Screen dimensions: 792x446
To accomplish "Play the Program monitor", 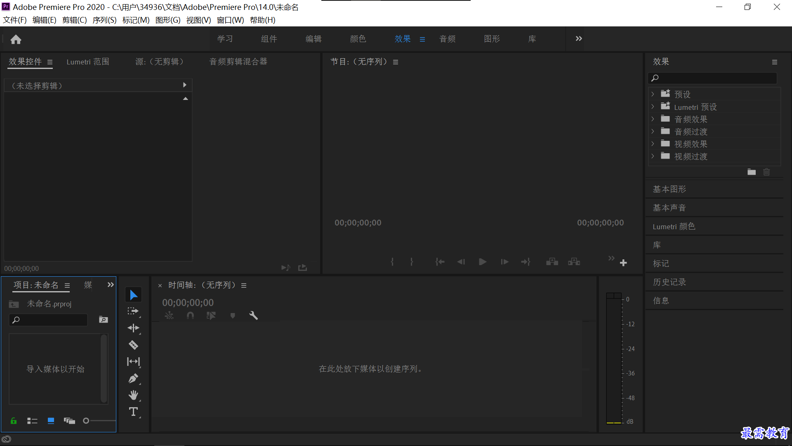I will 482,262.
